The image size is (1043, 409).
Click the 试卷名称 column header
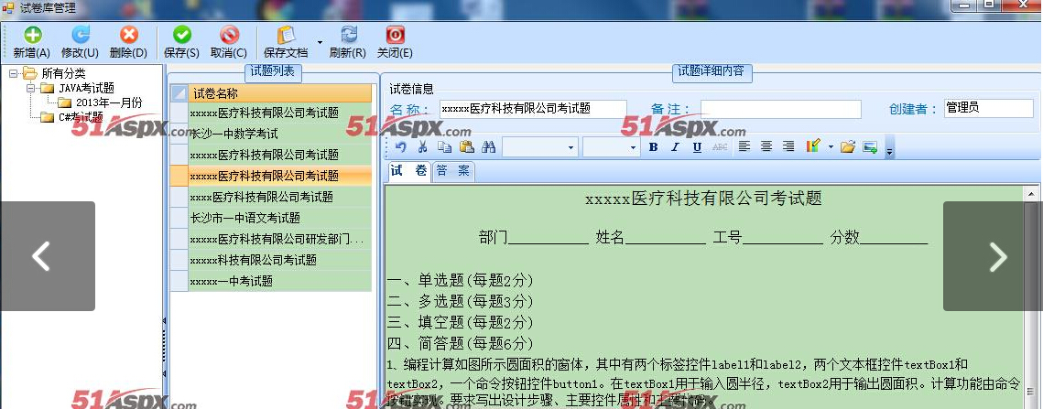[x=280, y=93]
